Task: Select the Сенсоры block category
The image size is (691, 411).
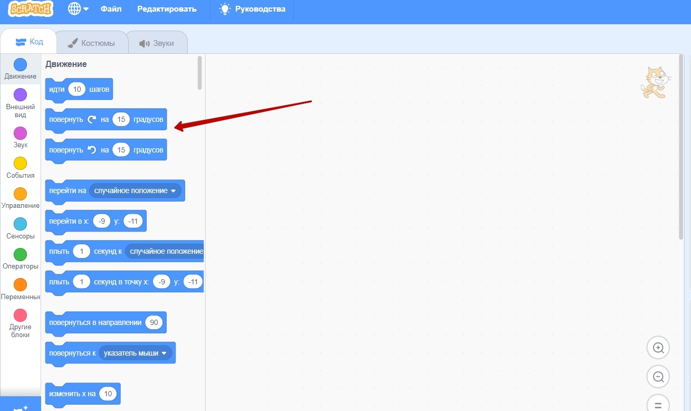Action: [x=20, y=228]
